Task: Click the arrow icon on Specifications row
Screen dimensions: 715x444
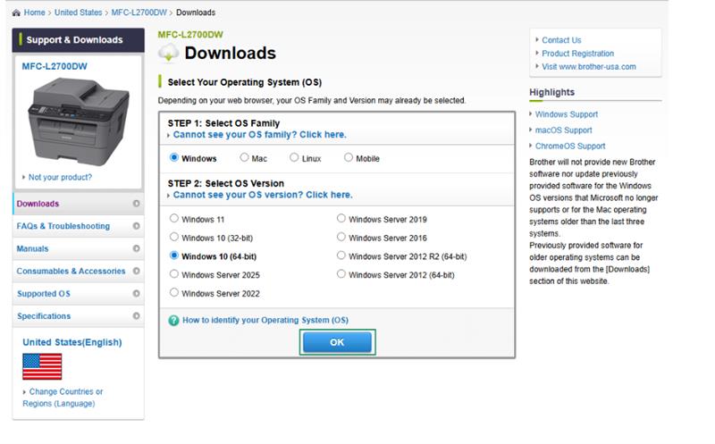Action: tap(136, 316)
